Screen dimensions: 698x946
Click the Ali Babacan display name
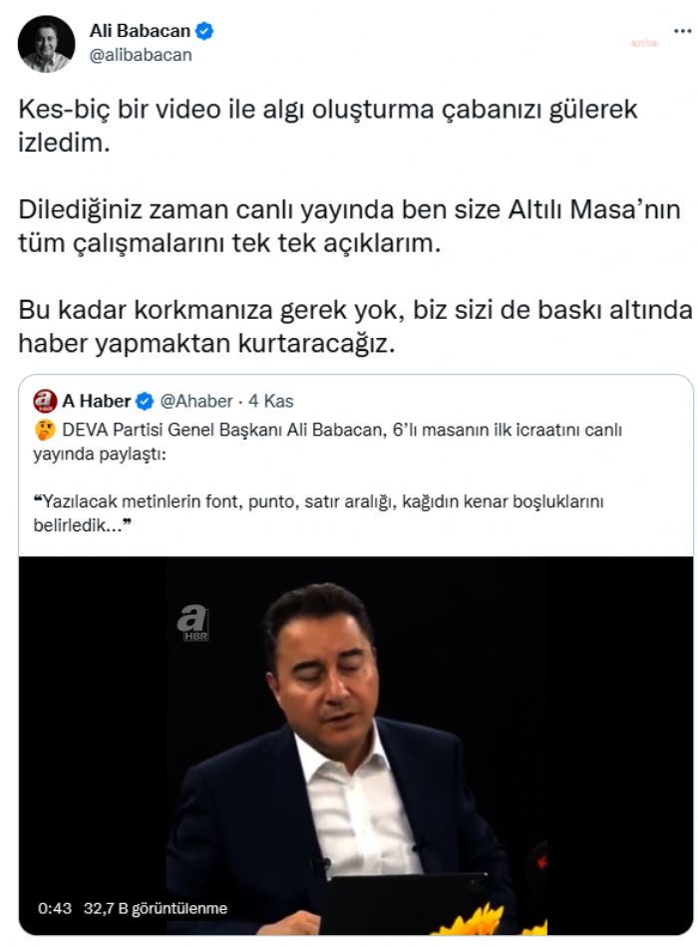(140, 30)
